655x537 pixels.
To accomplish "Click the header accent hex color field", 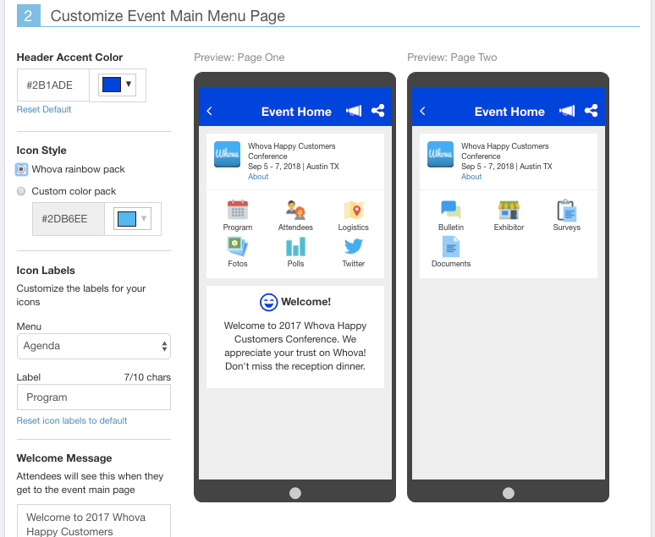I will 52,85.
